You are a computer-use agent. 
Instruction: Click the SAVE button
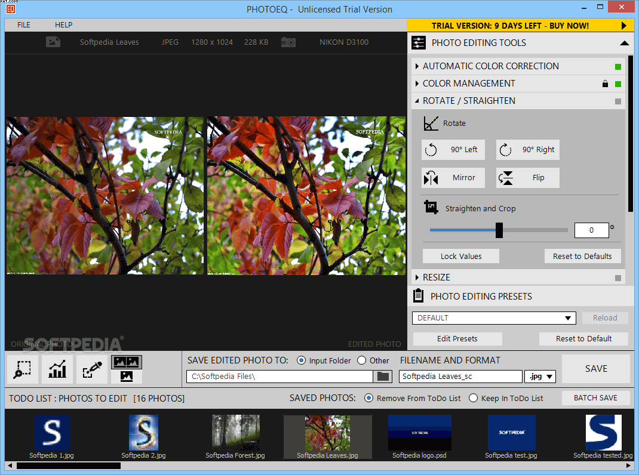[596, 369]
